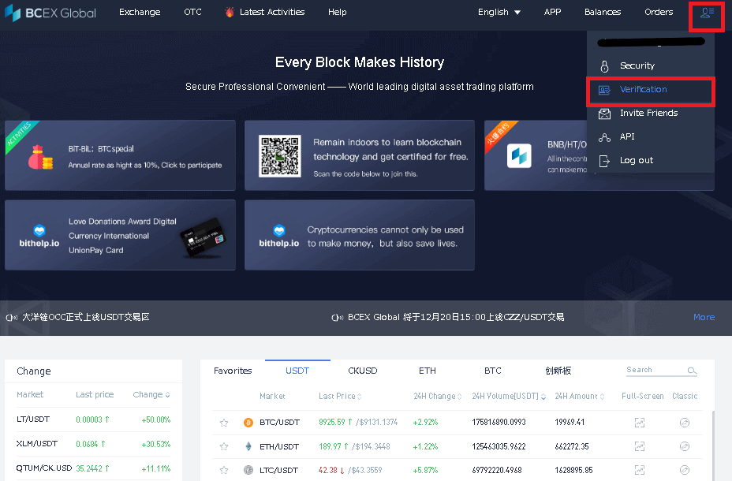Select Verification from the account menu
This screenshot has height=481, width=732.
(x=651, y=90)
